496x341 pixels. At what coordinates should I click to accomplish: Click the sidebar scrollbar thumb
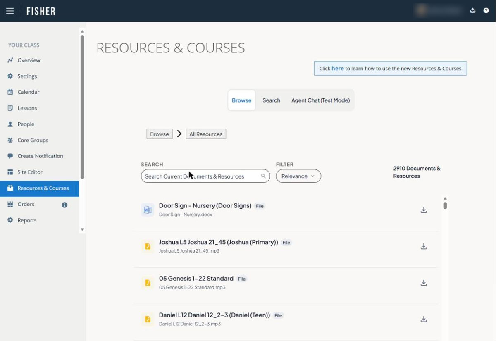point(82,107)
